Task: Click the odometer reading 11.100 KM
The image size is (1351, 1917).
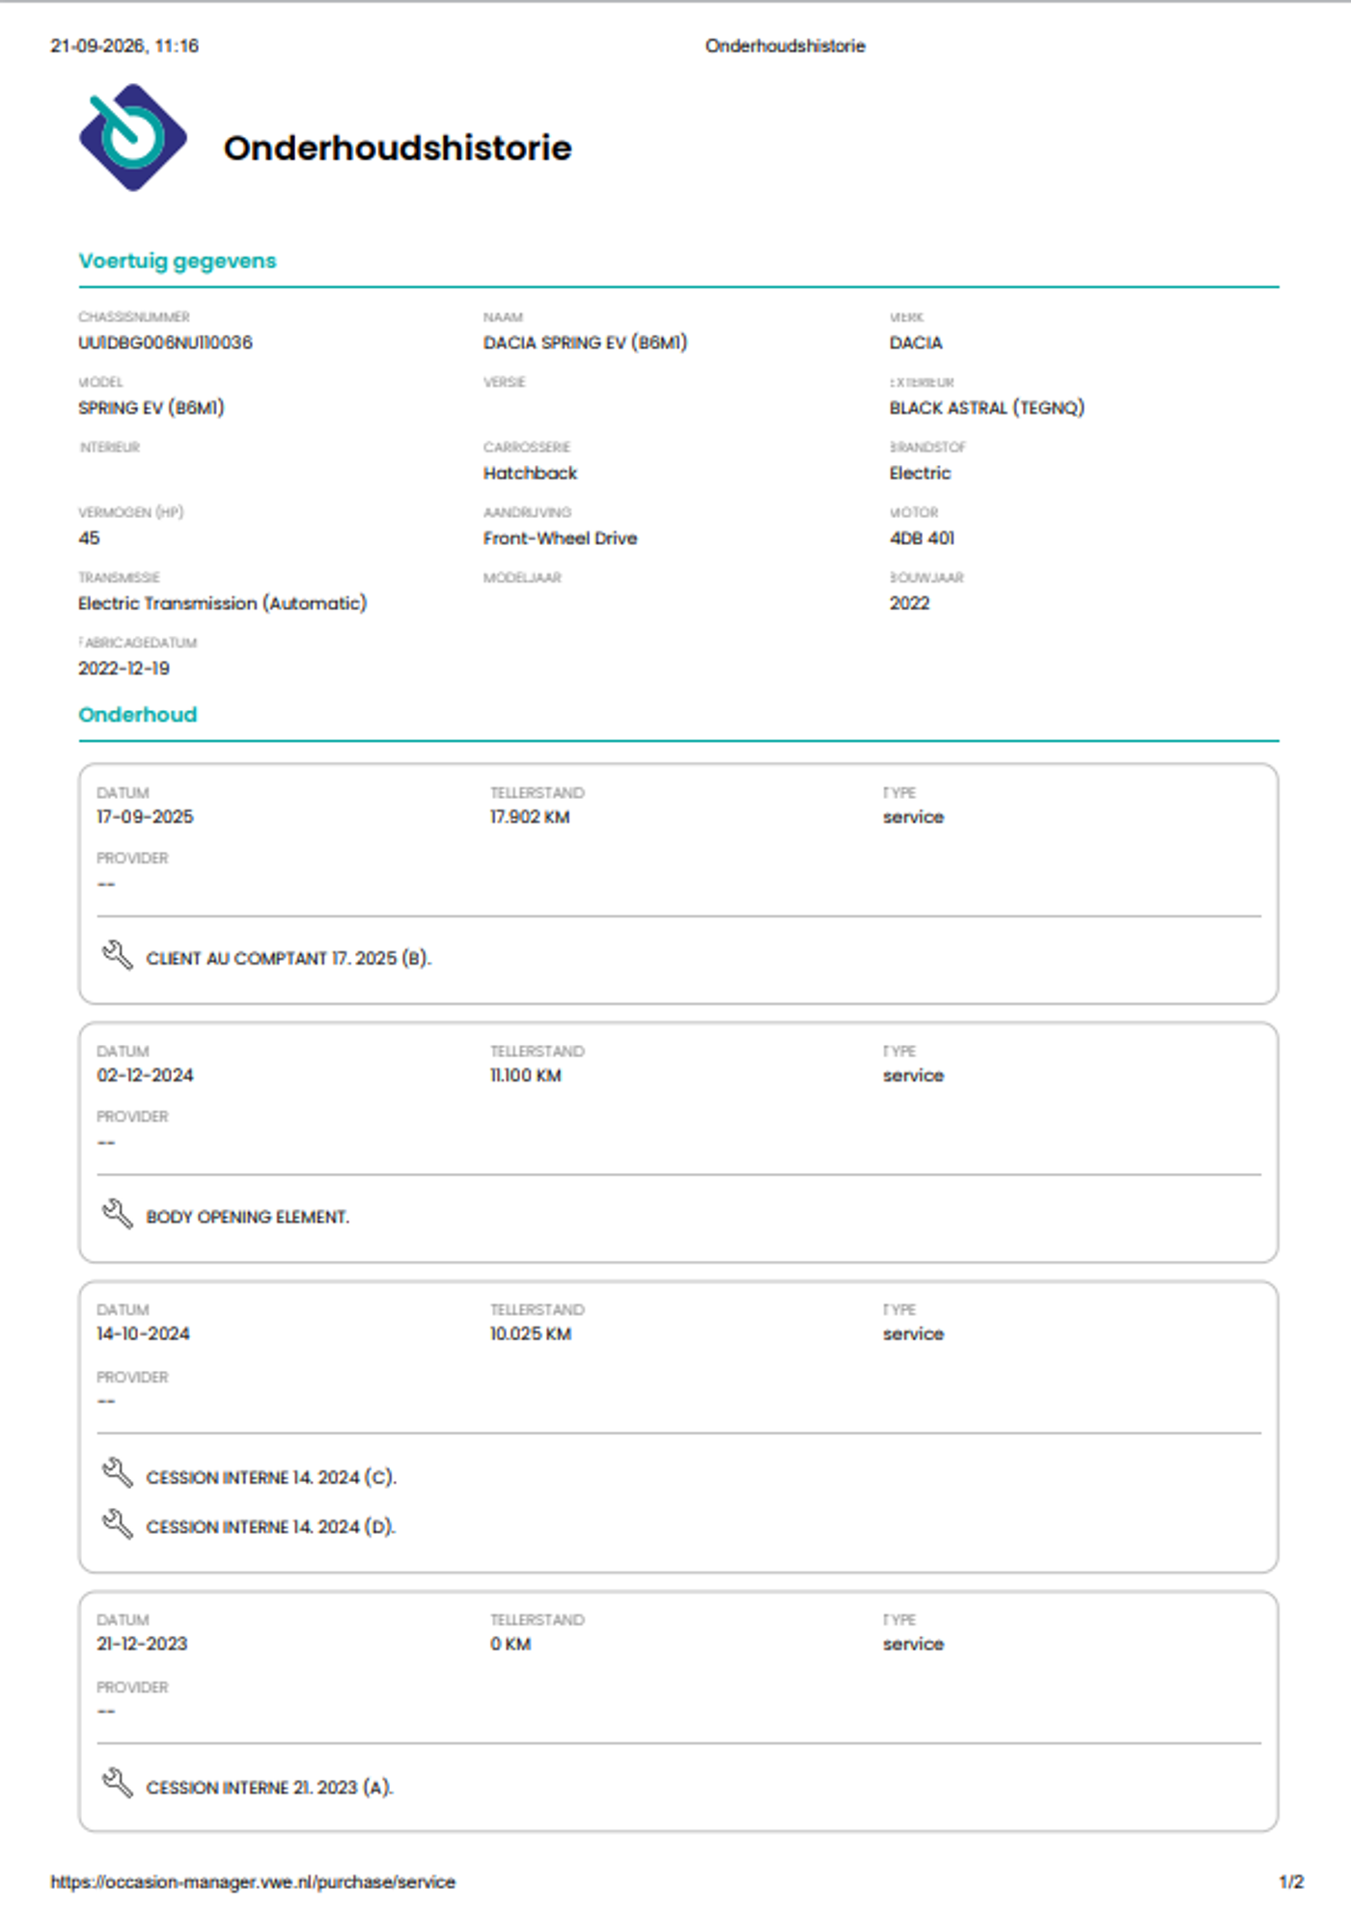Action: point(525,1076)
